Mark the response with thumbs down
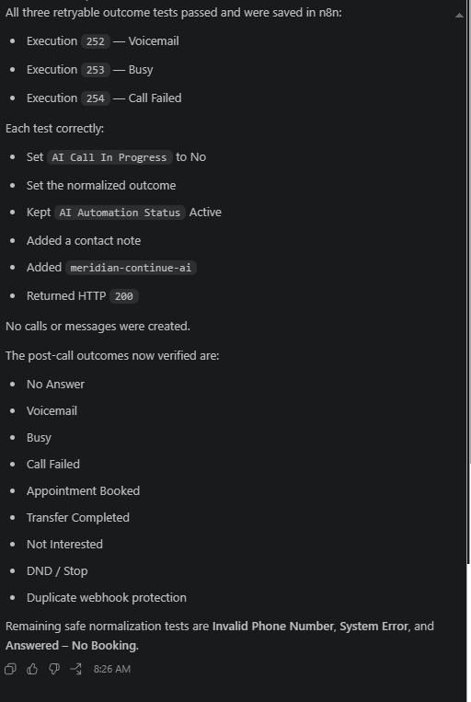 pyautogui.click(x=54, y=669)
